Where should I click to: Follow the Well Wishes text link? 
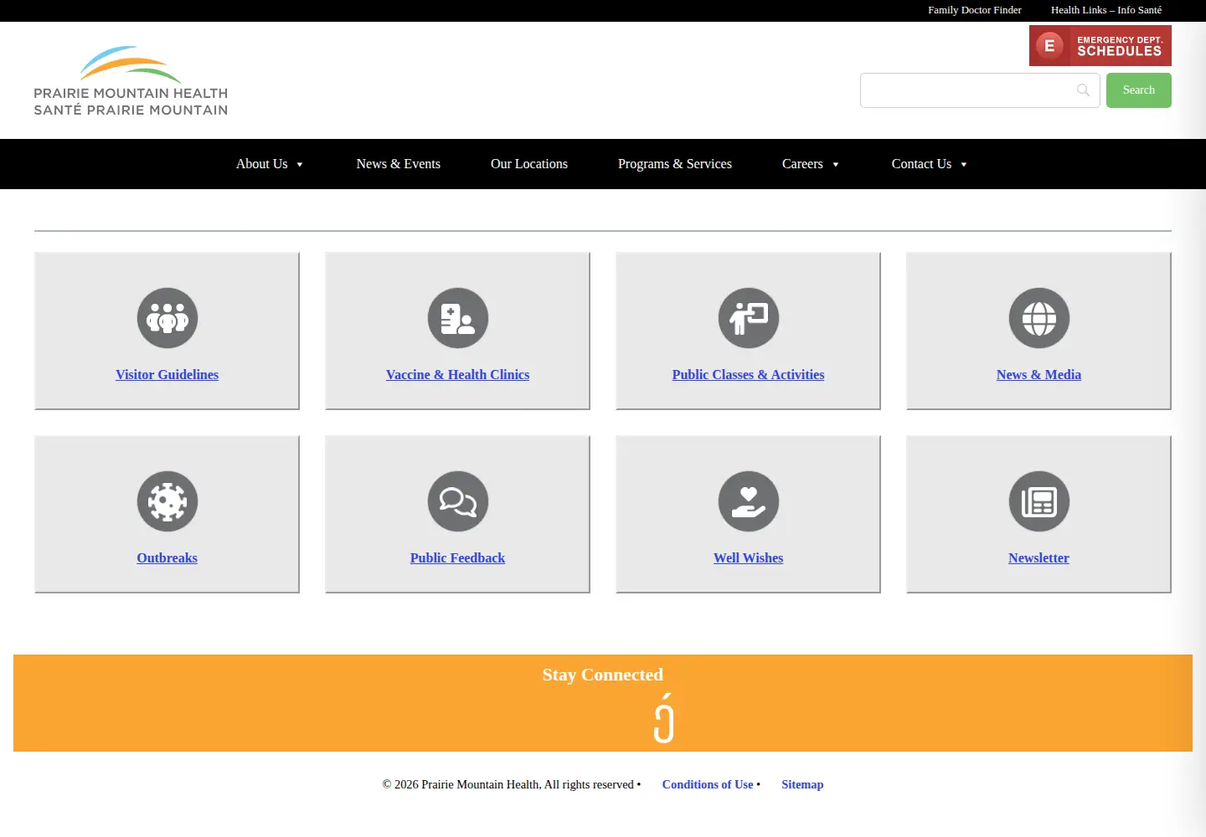click(749, 558)
